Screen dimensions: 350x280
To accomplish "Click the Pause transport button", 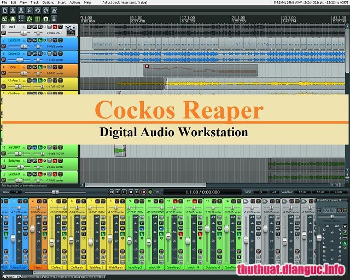I will click(124, 192).
